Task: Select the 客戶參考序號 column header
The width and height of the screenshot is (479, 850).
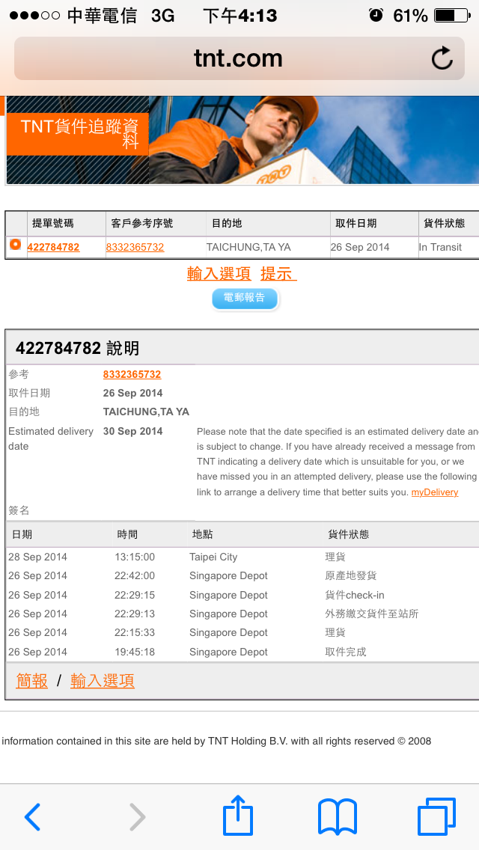Action: 142,223
